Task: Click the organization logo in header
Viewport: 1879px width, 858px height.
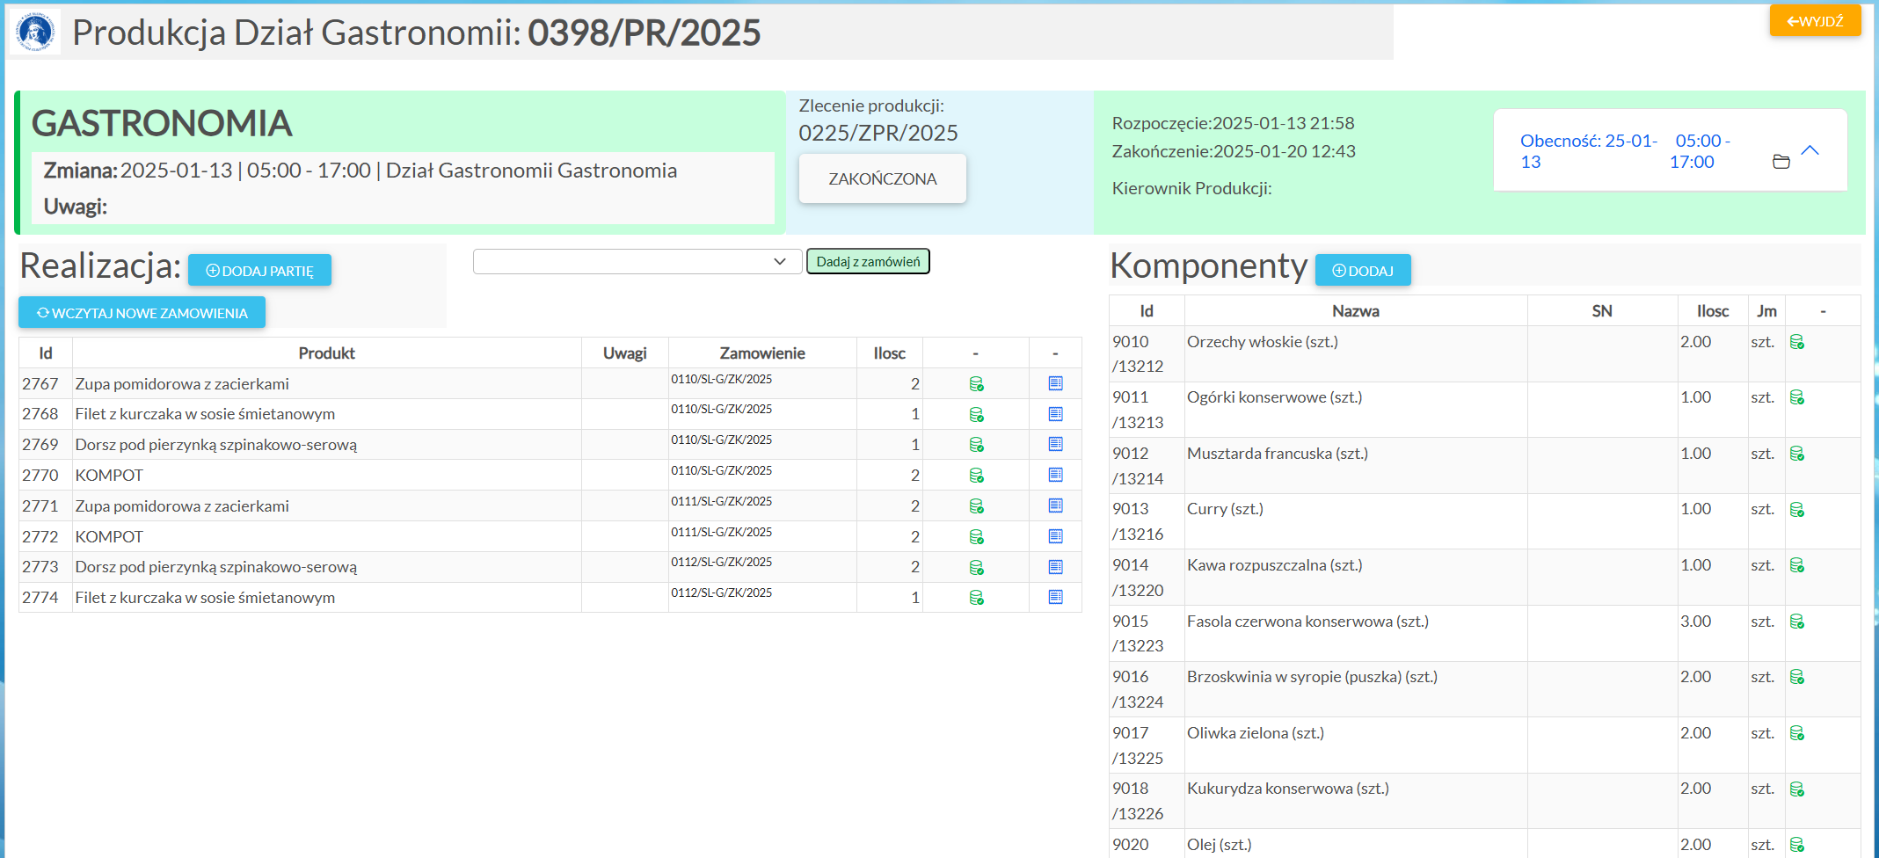Action: click(x=35, y=33)
